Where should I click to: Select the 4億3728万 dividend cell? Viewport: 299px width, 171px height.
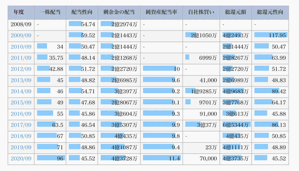(119, 159)
